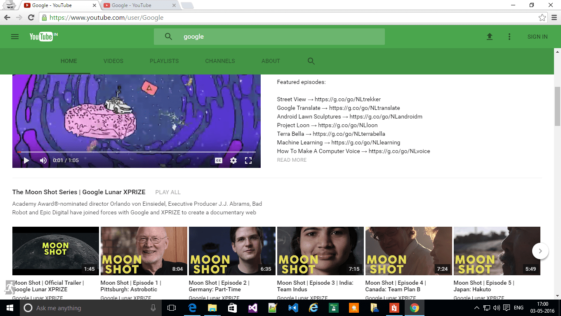This screenshot has width=561, height=316.
Task: Click the channel search magnifier icon
Action: pos(311,61)
